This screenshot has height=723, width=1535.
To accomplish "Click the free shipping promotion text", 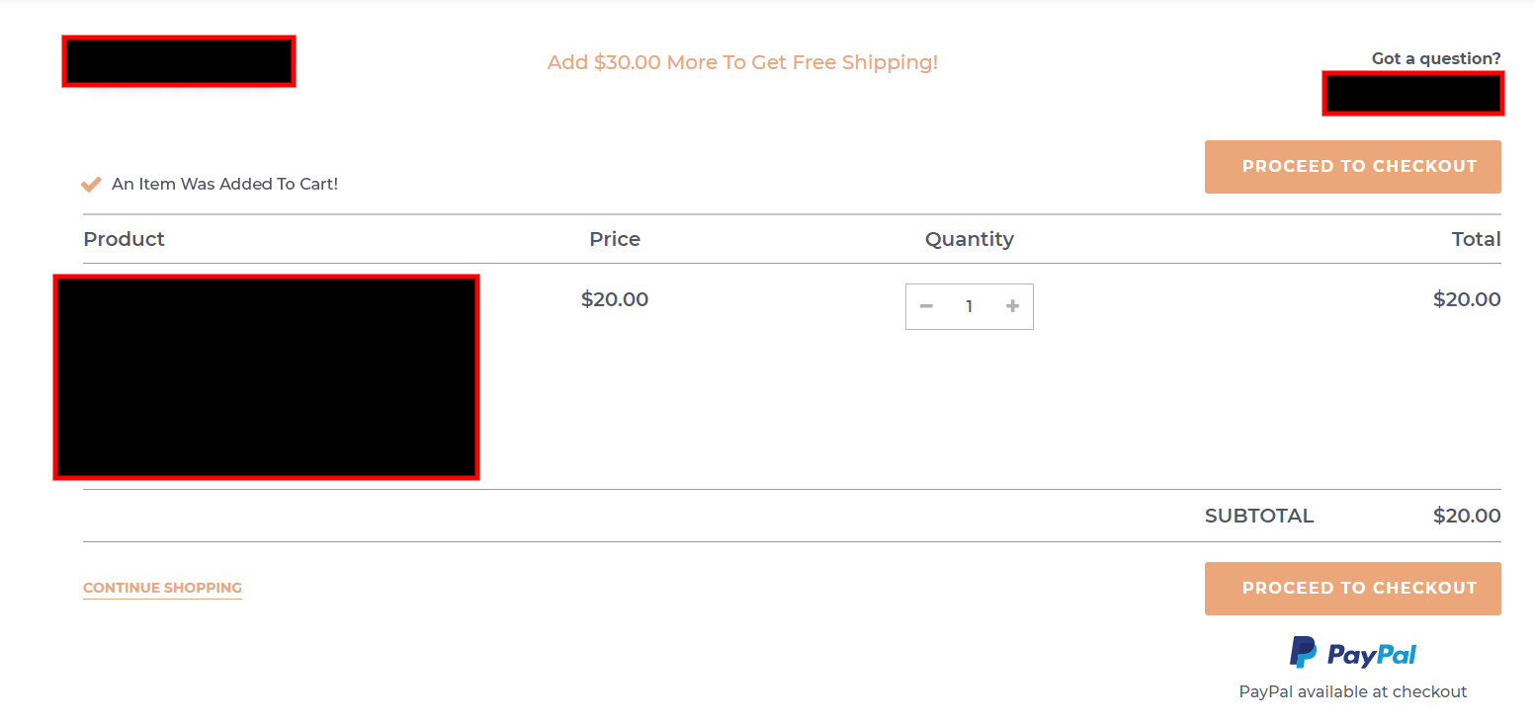I will (742, 62).
